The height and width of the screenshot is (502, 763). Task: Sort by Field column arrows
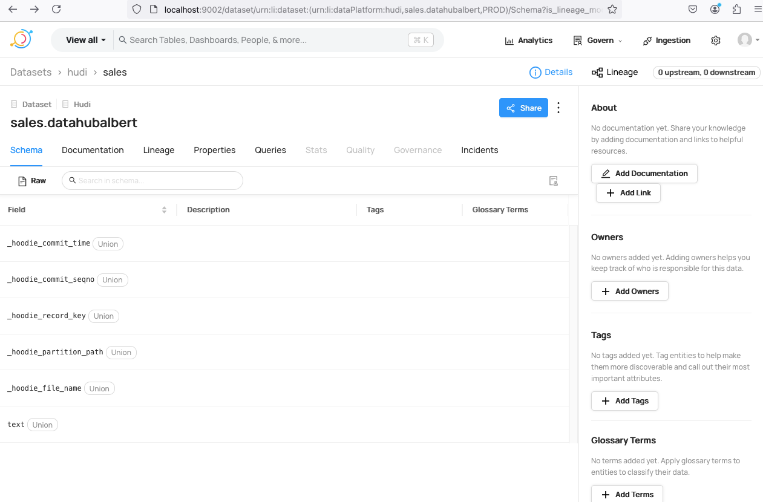pos(164,210)
